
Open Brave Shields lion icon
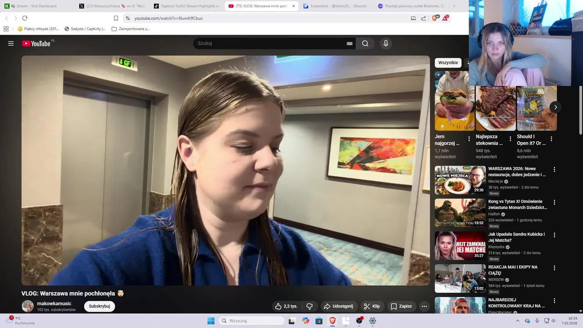[x=435, y=18]
